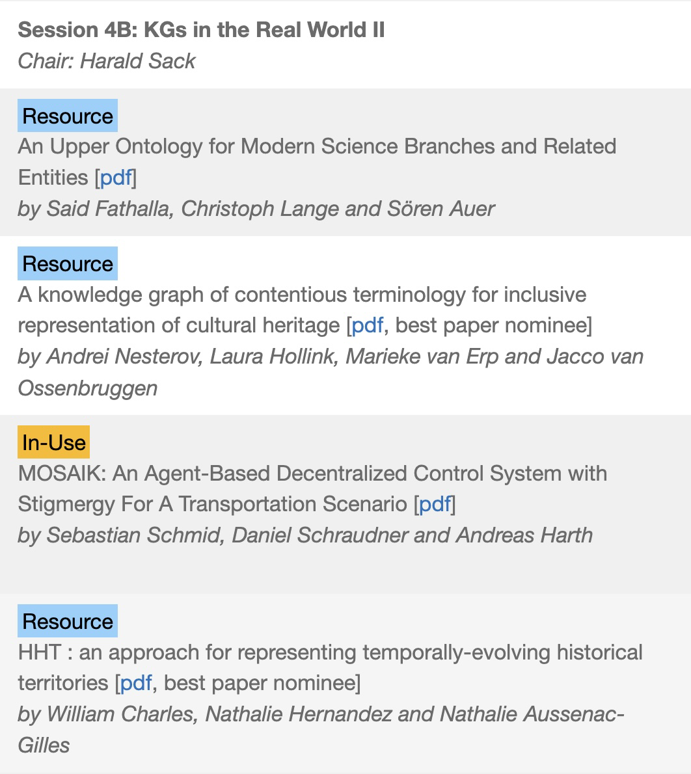Click the title A knowledge graph of contentious terminology
The width and height of the screenshot is (691, 774).
point(302,310)
